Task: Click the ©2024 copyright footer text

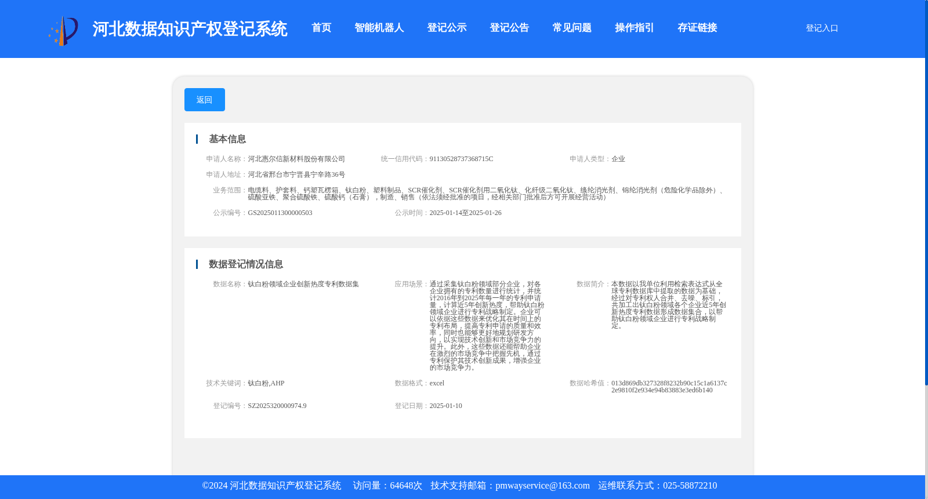Action: click(271, 486)
